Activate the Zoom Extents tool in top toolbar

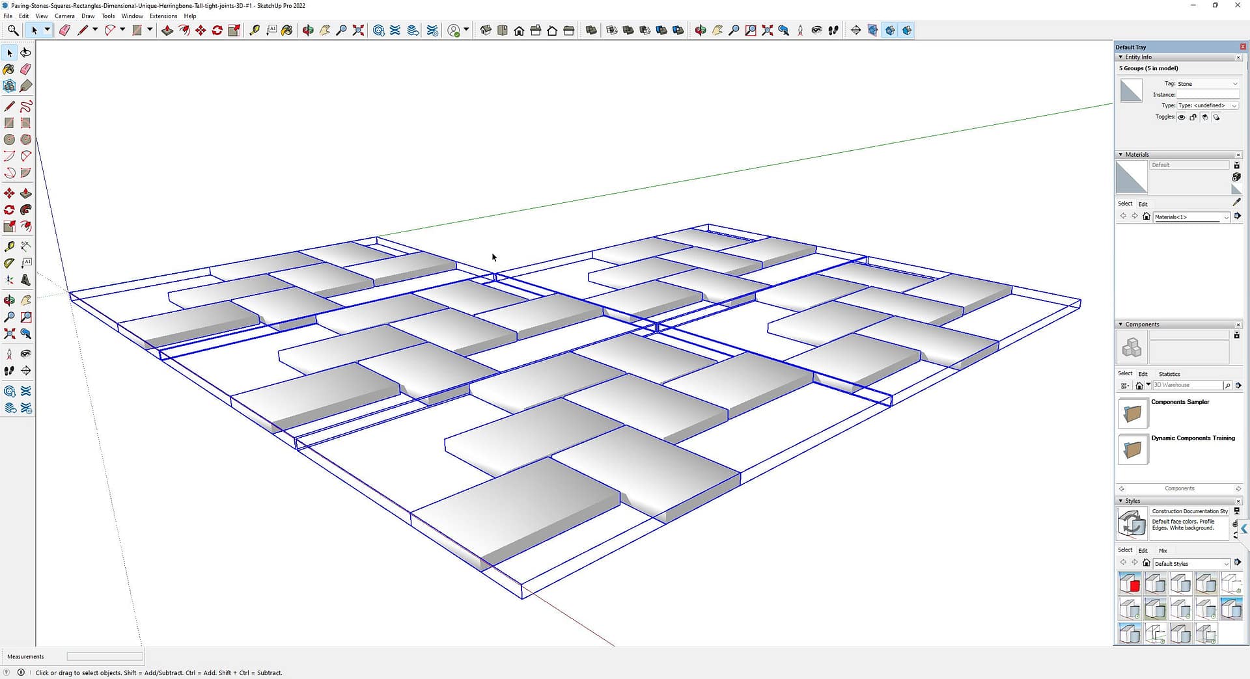point(358,31)
